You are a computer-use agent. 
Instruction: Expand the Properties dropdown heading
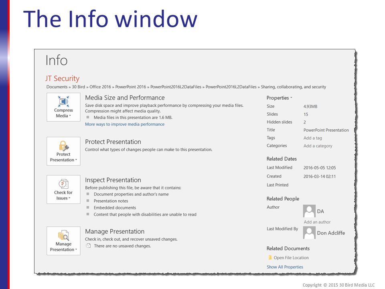(279, 98)
